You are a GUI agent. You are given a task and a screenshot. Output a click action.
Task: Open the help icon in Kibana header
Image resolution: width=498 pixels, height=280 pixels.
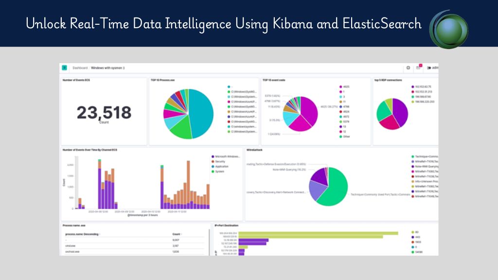tap(408, 68)
